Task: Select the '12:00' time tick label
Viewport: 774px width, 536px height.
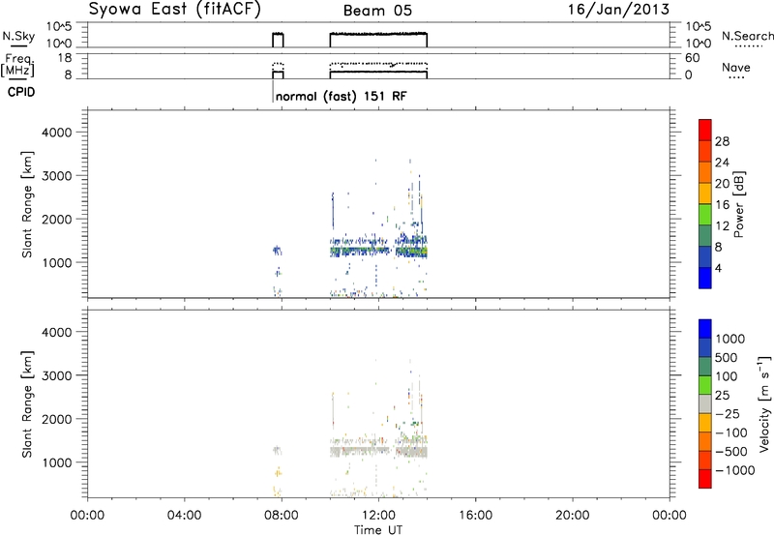Action: click(378, 516)
